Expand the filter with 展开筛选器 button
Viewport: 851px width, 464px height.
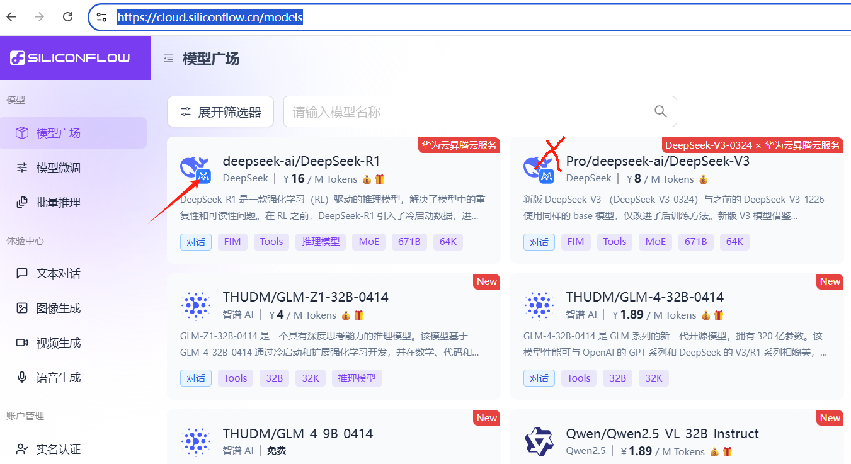pos(220,111)
